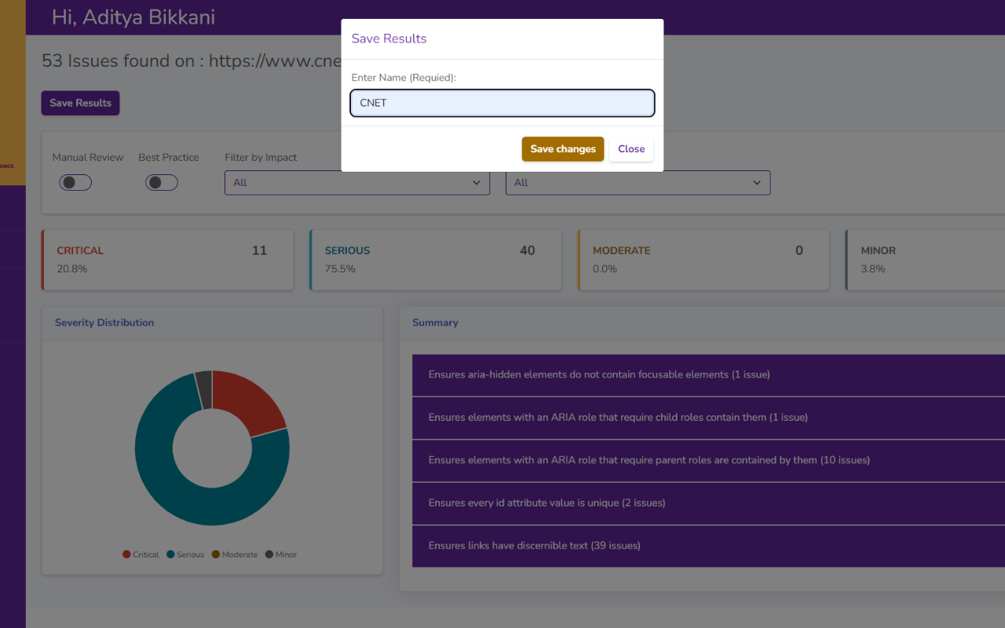Image resolution: width=1005 pixels, height=628 pixels.
Task: Click the Summary panel heading
Action: [x=435, y=323]
